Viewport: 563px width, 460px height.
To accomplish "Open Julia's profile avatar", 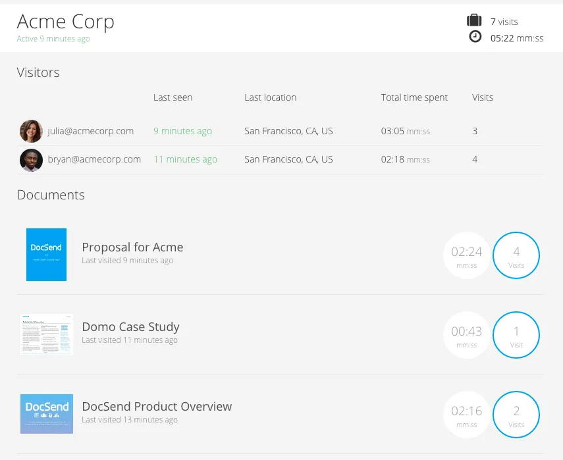I will [31, 132].
